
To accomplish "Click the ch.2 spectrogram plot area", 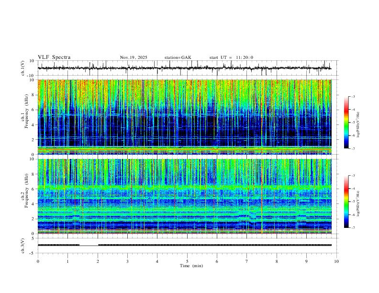I will [185, 196].
